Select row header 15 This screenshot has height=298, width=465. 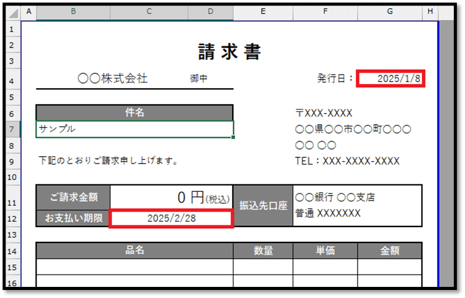coord(12,267)
